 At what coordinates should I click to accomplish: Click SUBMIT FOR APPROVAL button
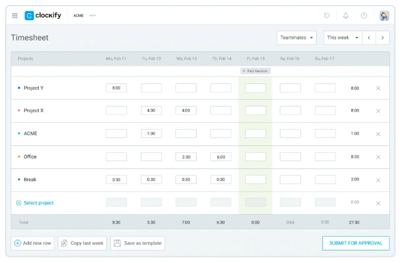(356, 243)
